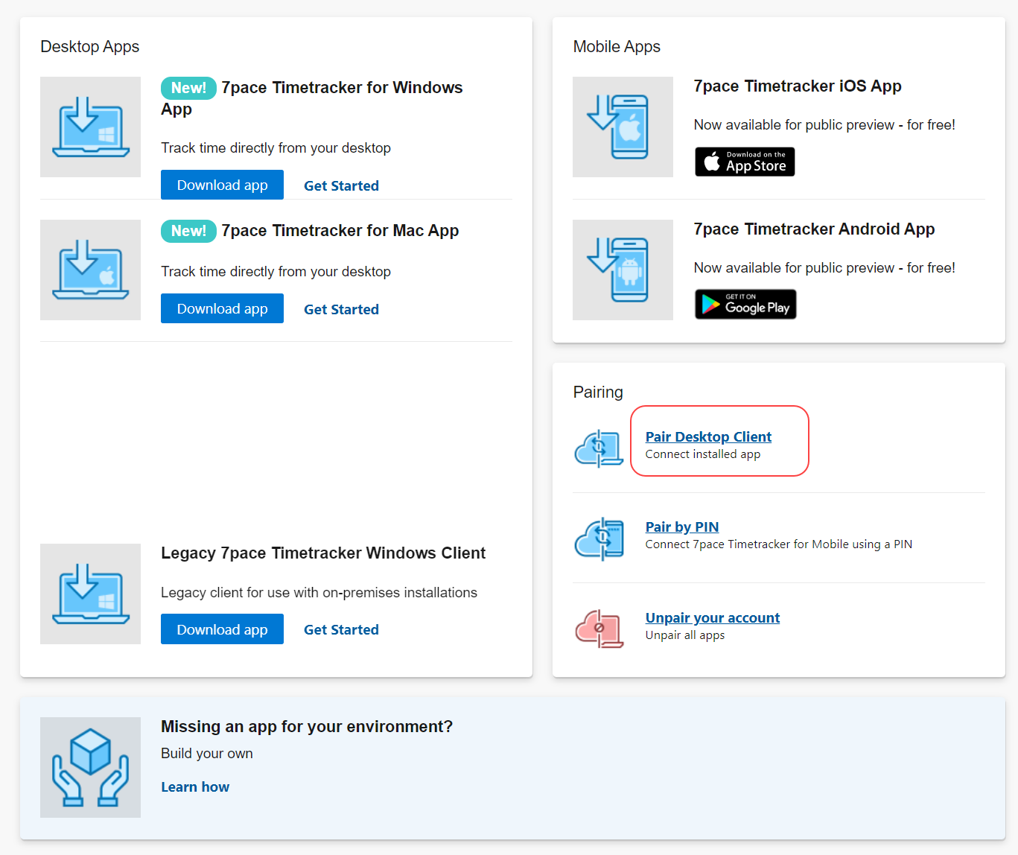Open Get Started for Windows App
The image size is (1018, 855).
click(x=341, y=185)
